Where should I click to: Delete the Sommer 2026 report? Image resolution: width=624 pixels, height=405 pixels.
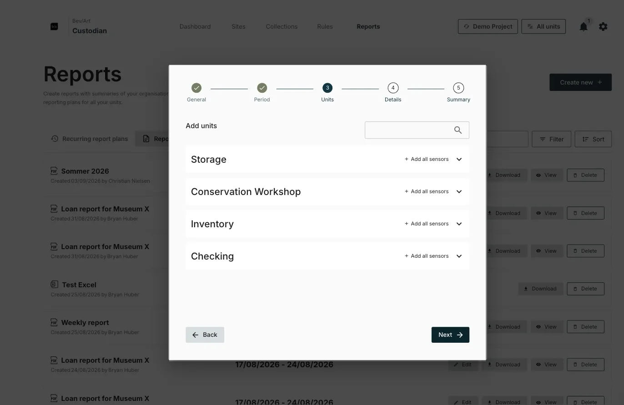[585, 175]
